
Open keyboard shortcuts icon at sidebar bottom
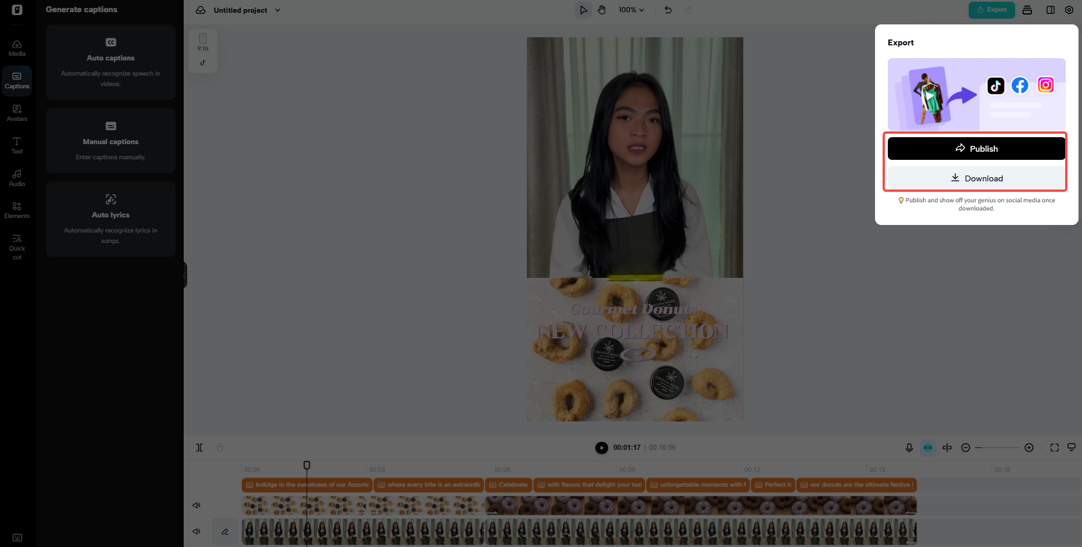pyautogui.click(x=17, y=538)
